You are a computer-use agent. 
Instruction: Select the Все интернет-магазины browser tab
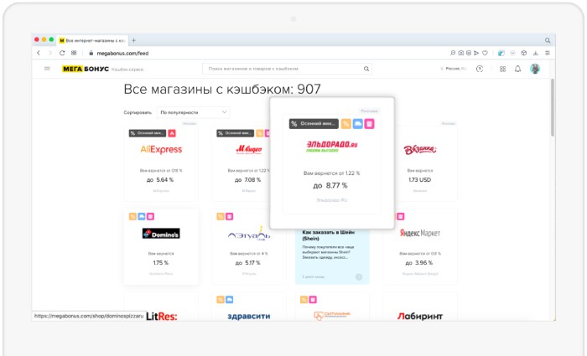92,40
